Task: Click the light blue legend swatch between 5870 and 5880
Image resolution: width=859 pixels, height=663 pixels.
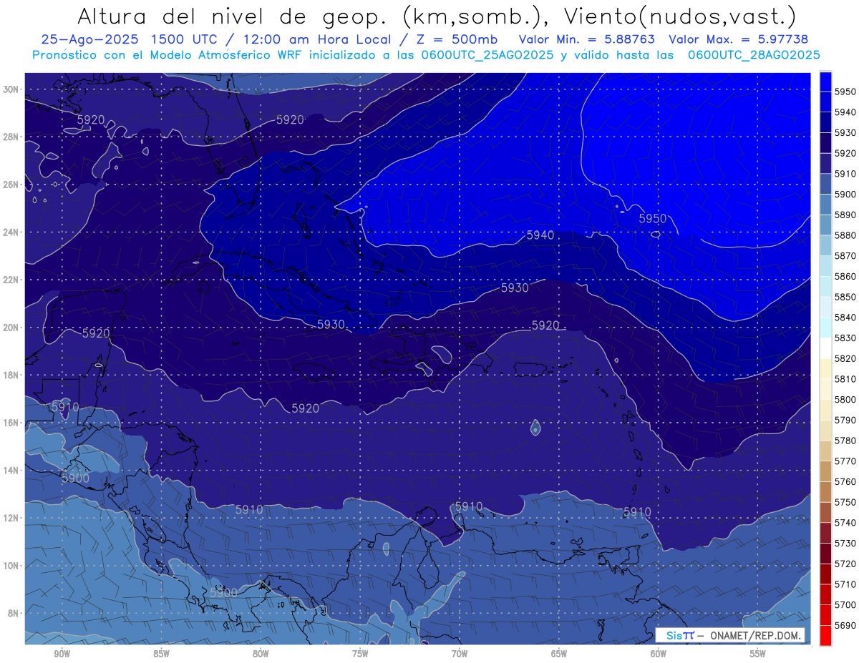Action: coord(825,245)
